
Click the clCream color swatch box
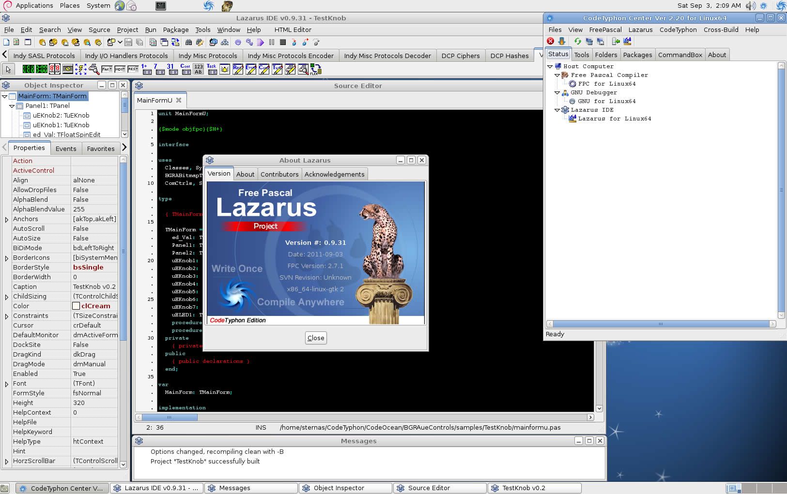[76, 306]
